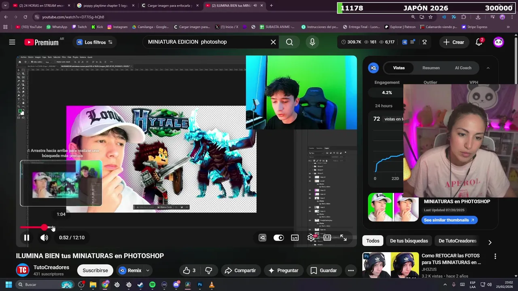Open the Chrome downloads icon
This screenshot has width=518, height=291.
(478, 17)
